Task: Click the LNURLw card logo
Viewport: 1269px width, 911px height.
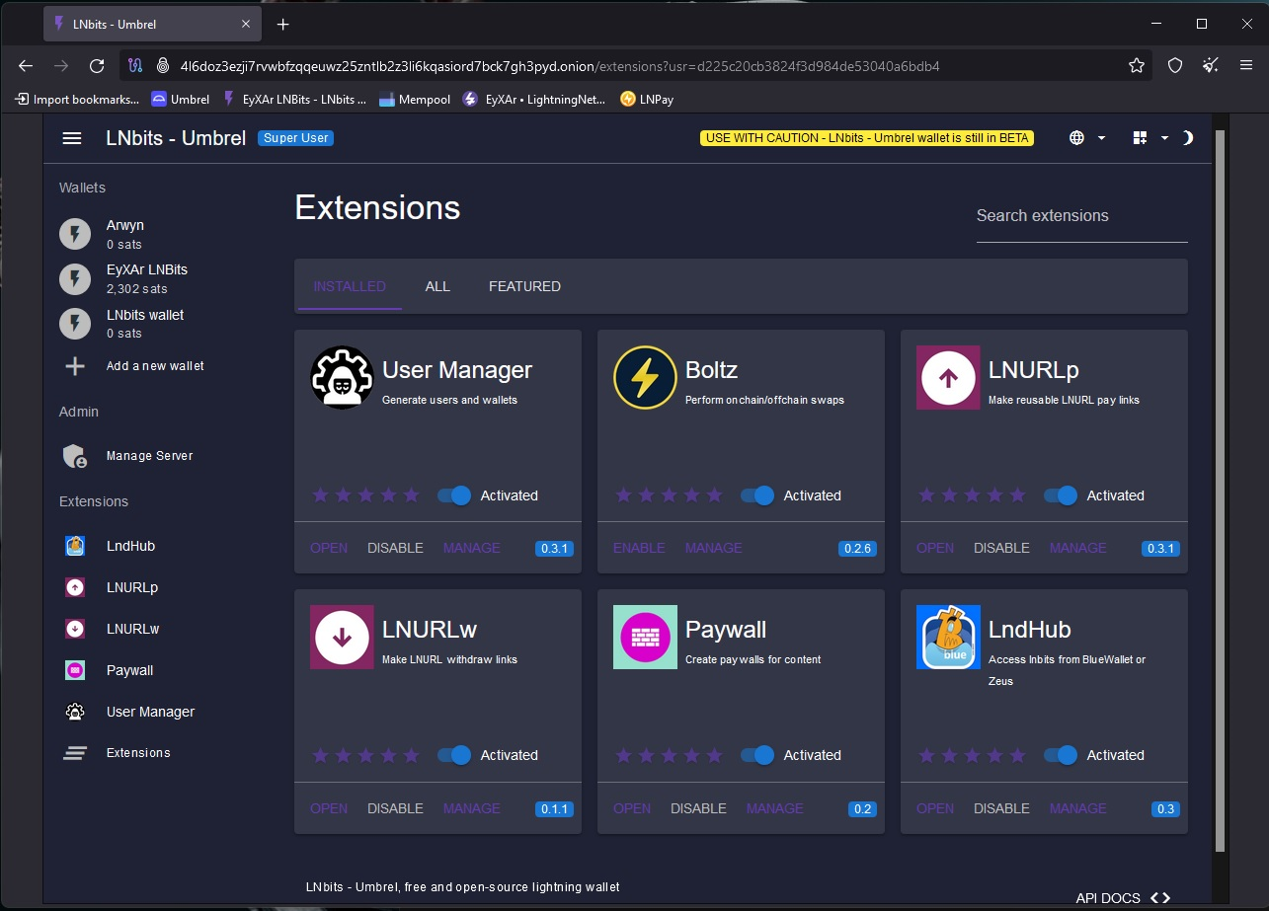Action: coord(342,637)
